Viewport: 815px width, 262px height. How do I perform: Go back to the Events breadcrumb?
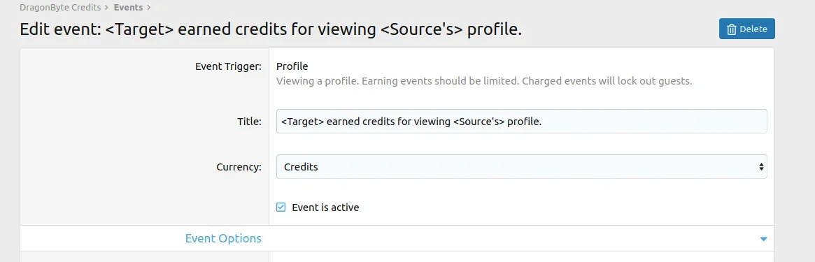[x=128, y=8]
